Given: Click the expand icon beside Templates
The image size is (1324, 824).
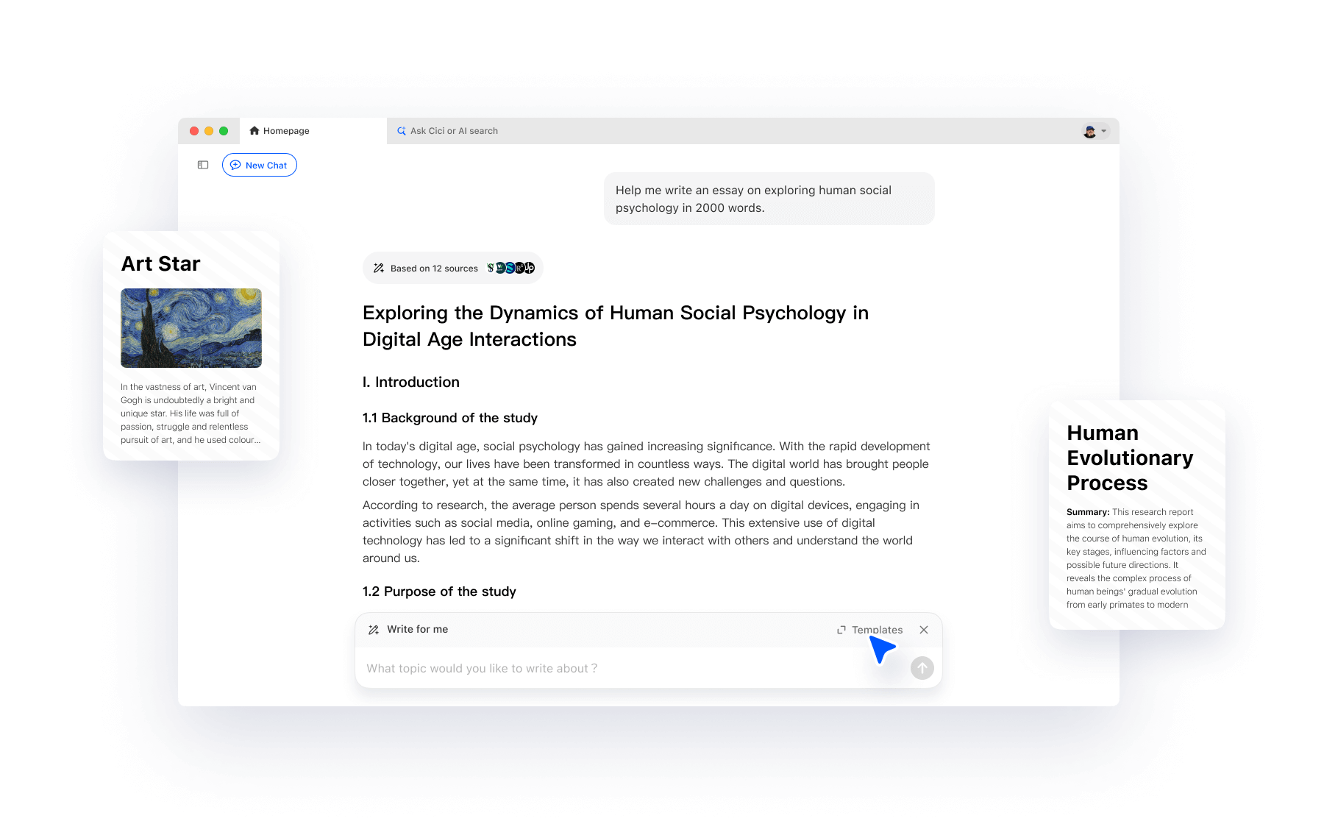Looking at the screenshot, I should click(x=841, y=630).
